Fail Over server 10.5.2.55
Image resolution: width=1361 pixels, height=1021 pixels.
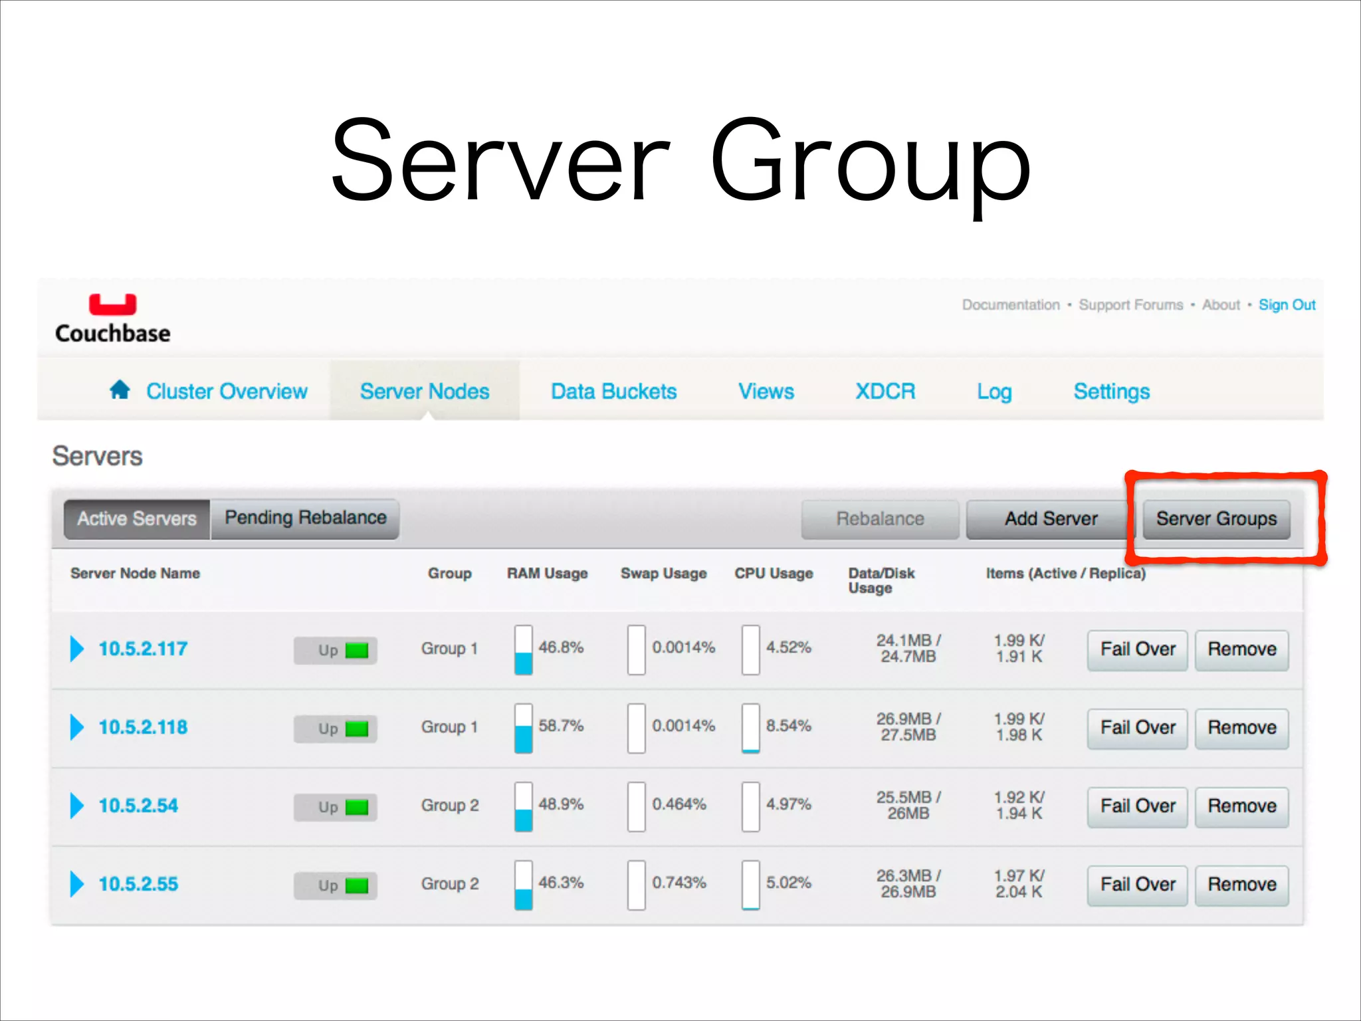[x=1138, y=885]
